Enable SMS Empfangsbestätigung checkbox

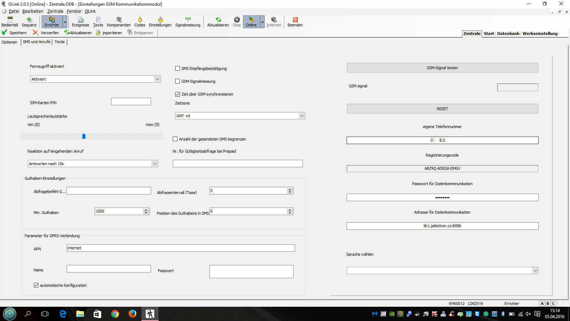(177, 68)
